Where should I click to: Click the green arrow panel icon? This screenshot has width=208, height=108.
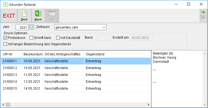[203, 12]
